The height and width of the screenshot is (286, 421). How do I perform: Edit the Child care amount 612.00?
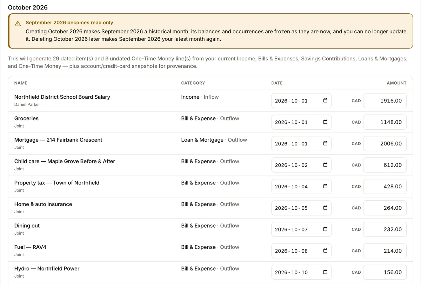[385, 165]
